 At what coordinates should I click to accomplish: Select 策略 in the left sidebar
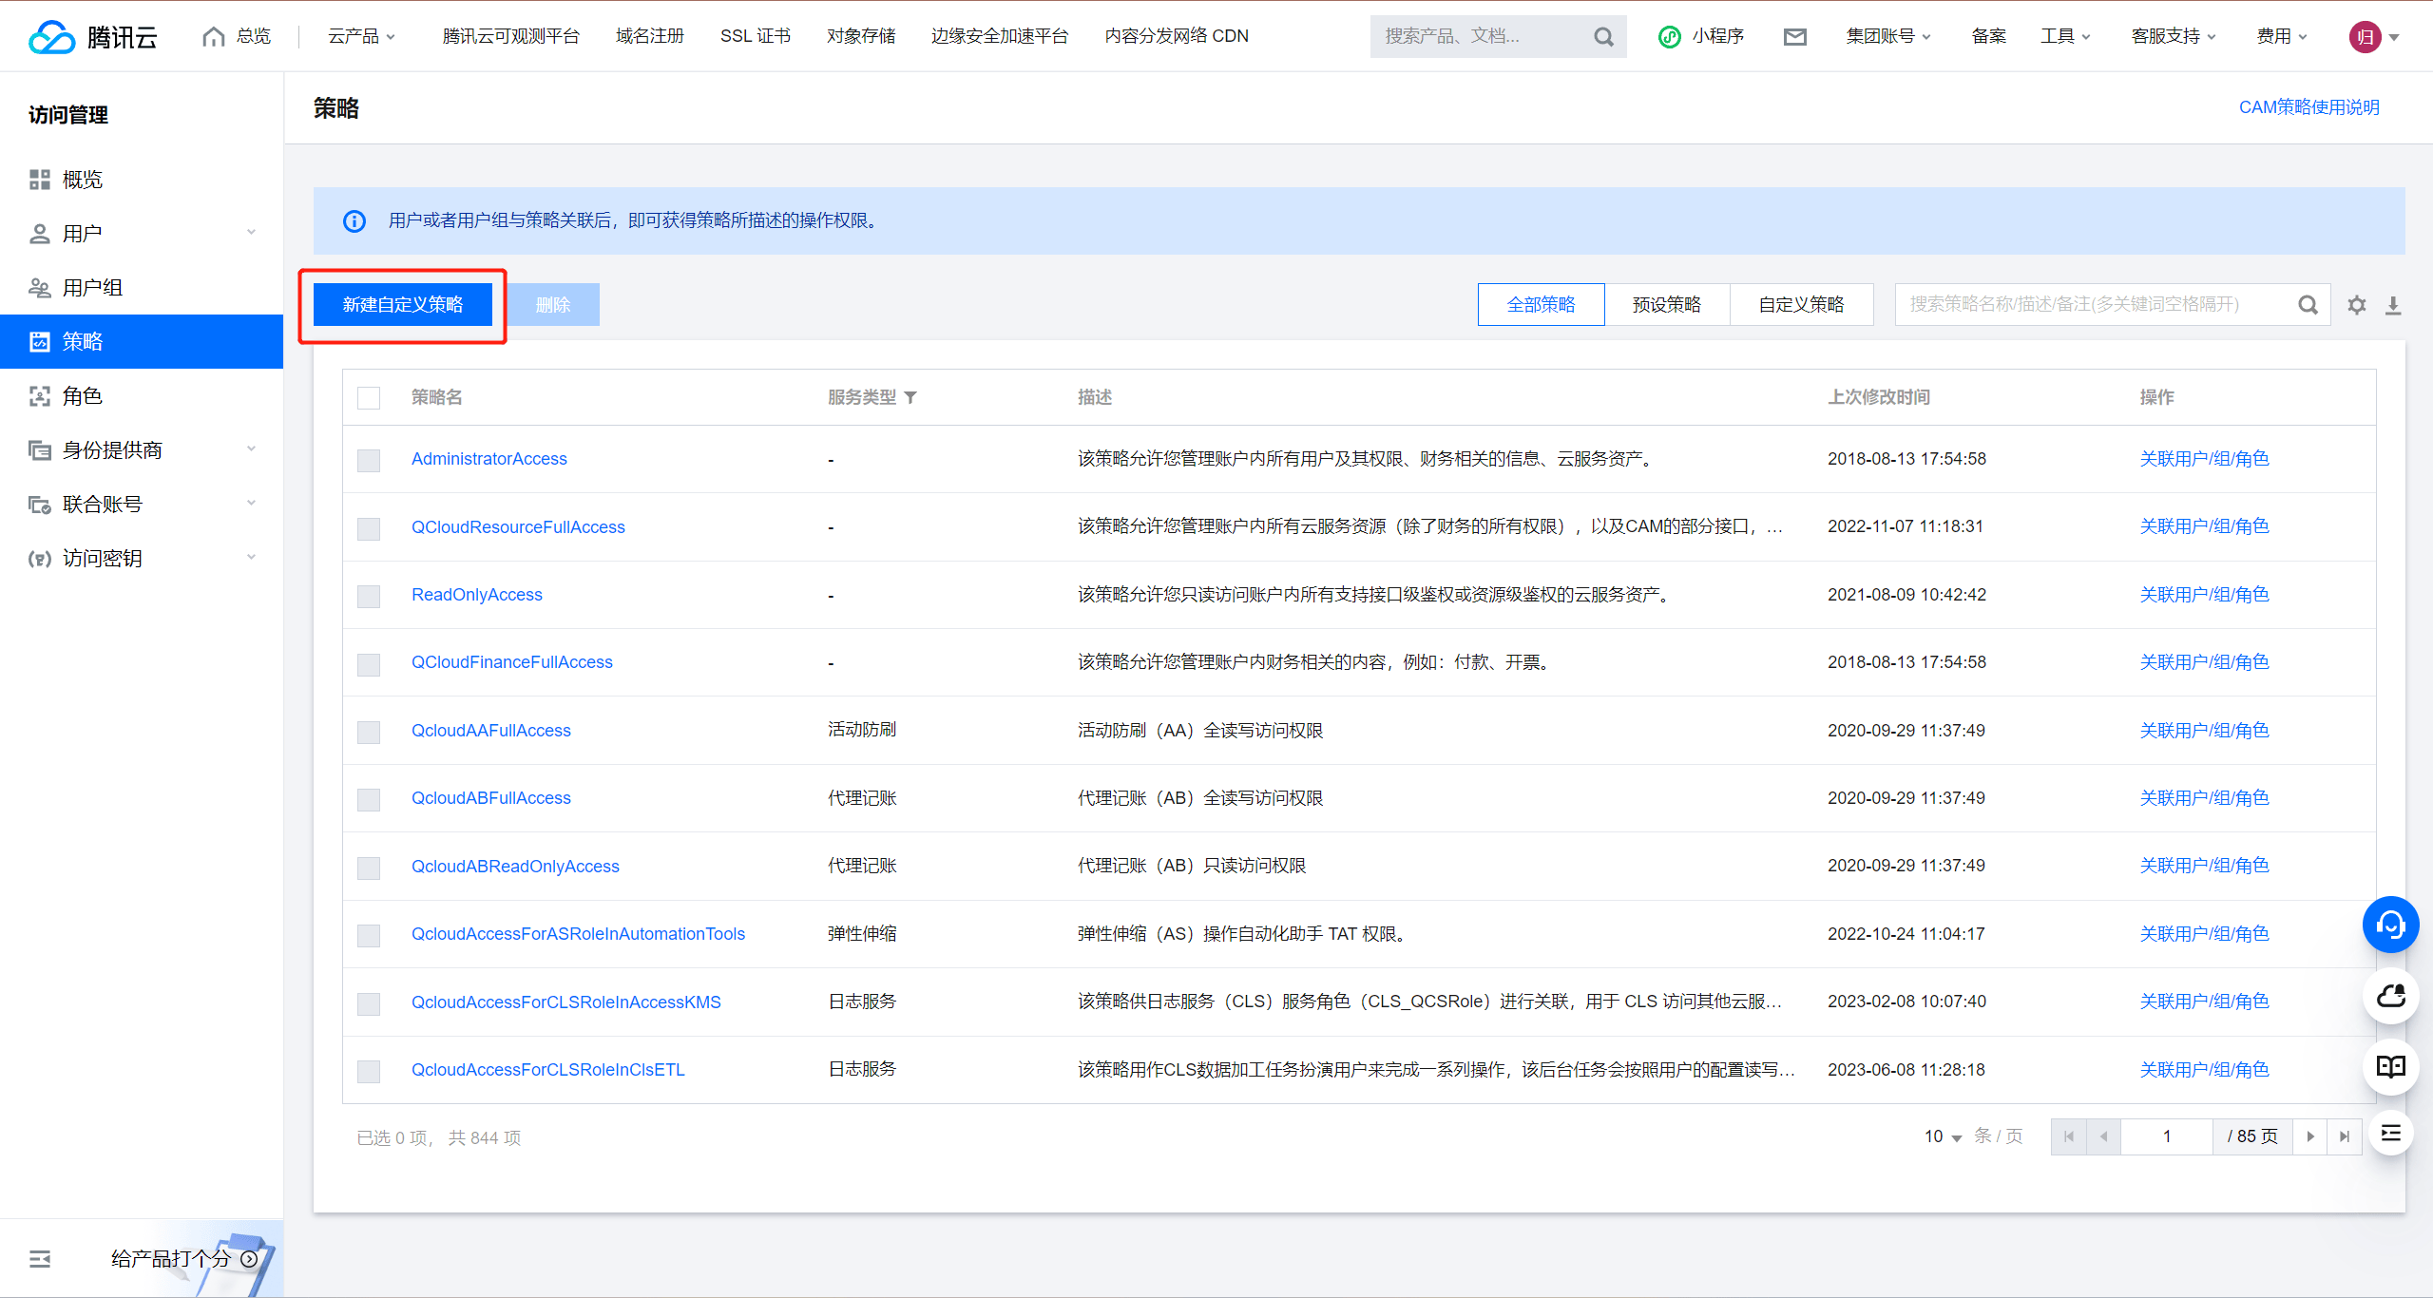[84, 341]
